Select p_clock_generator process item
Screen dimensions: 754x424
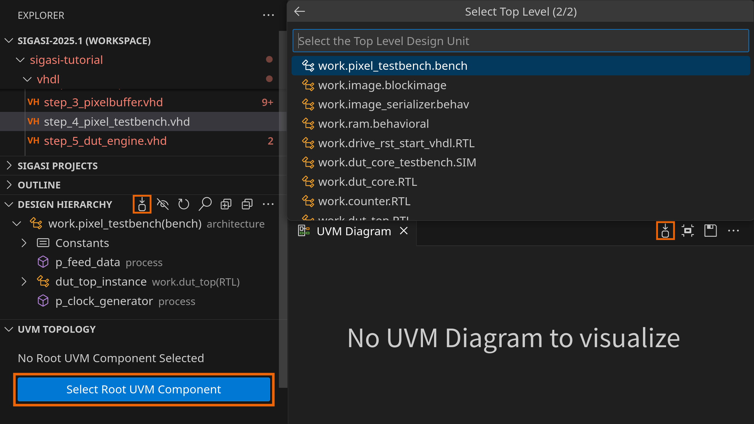[139, 301]
